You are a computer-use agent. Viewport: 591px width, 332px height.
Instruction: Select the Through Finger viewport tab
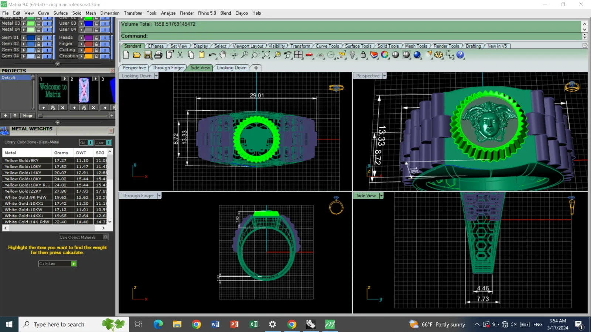[x=168, y=68]
